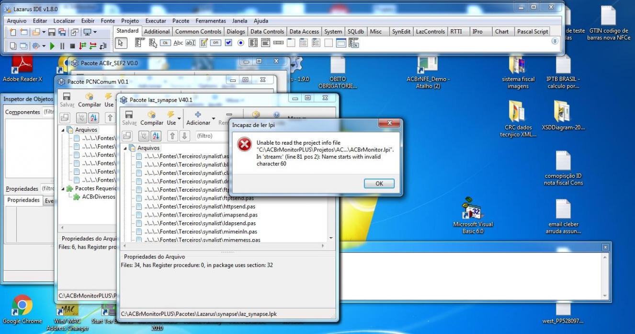Click the View Units icon in Lazarus toolbar
Screen dimensions: 635x334
[x=12, y=46]
